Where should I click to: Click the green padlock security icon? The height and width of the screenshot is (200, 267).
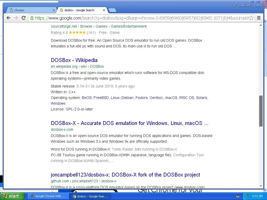32,18
